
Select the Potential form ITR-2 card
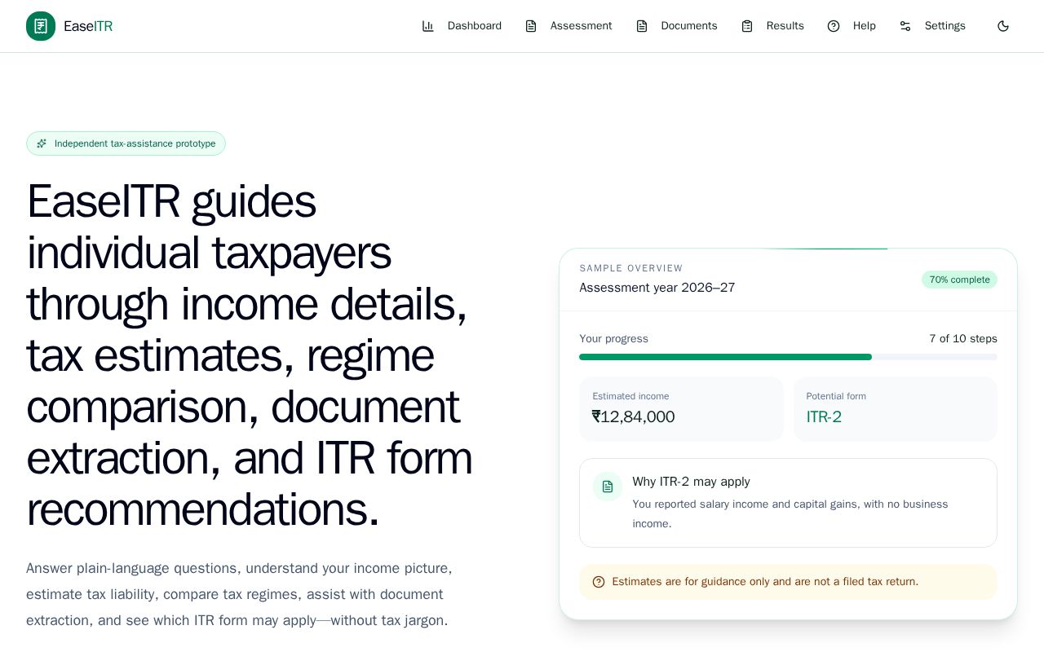[x=895, y=409]
